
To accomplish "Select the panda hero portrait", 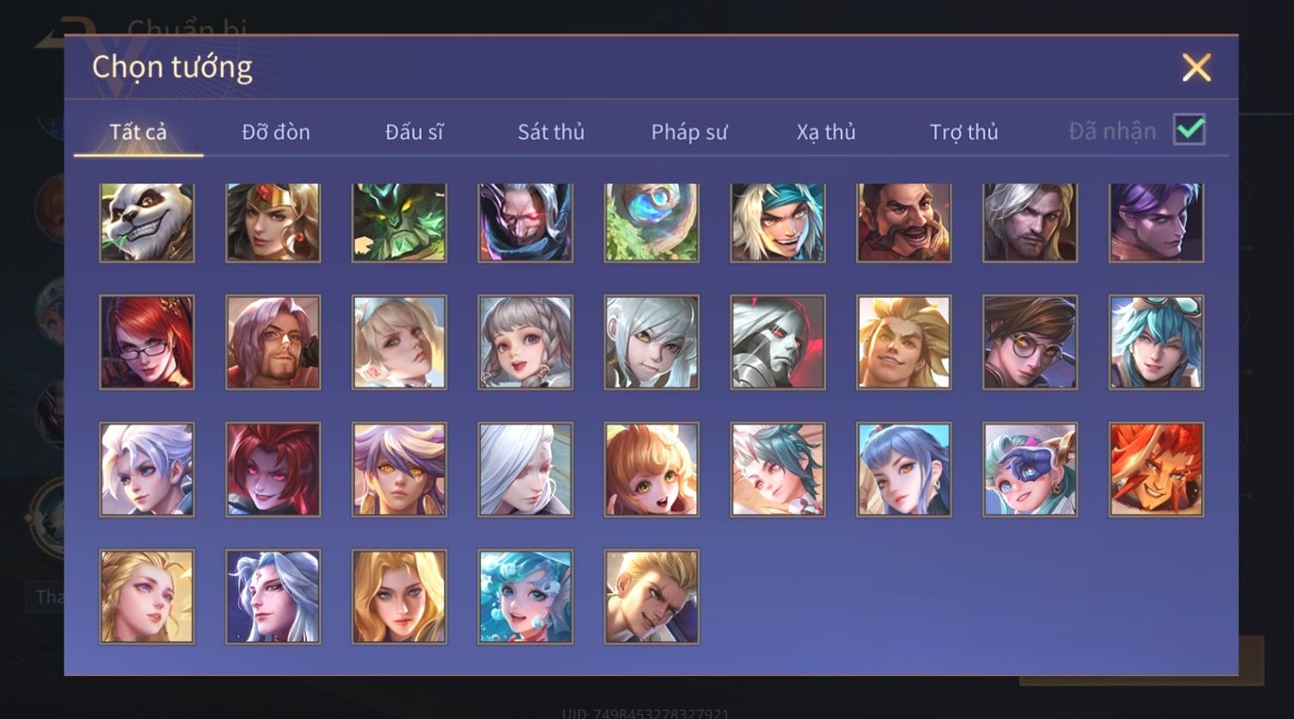I will (147, 222).
